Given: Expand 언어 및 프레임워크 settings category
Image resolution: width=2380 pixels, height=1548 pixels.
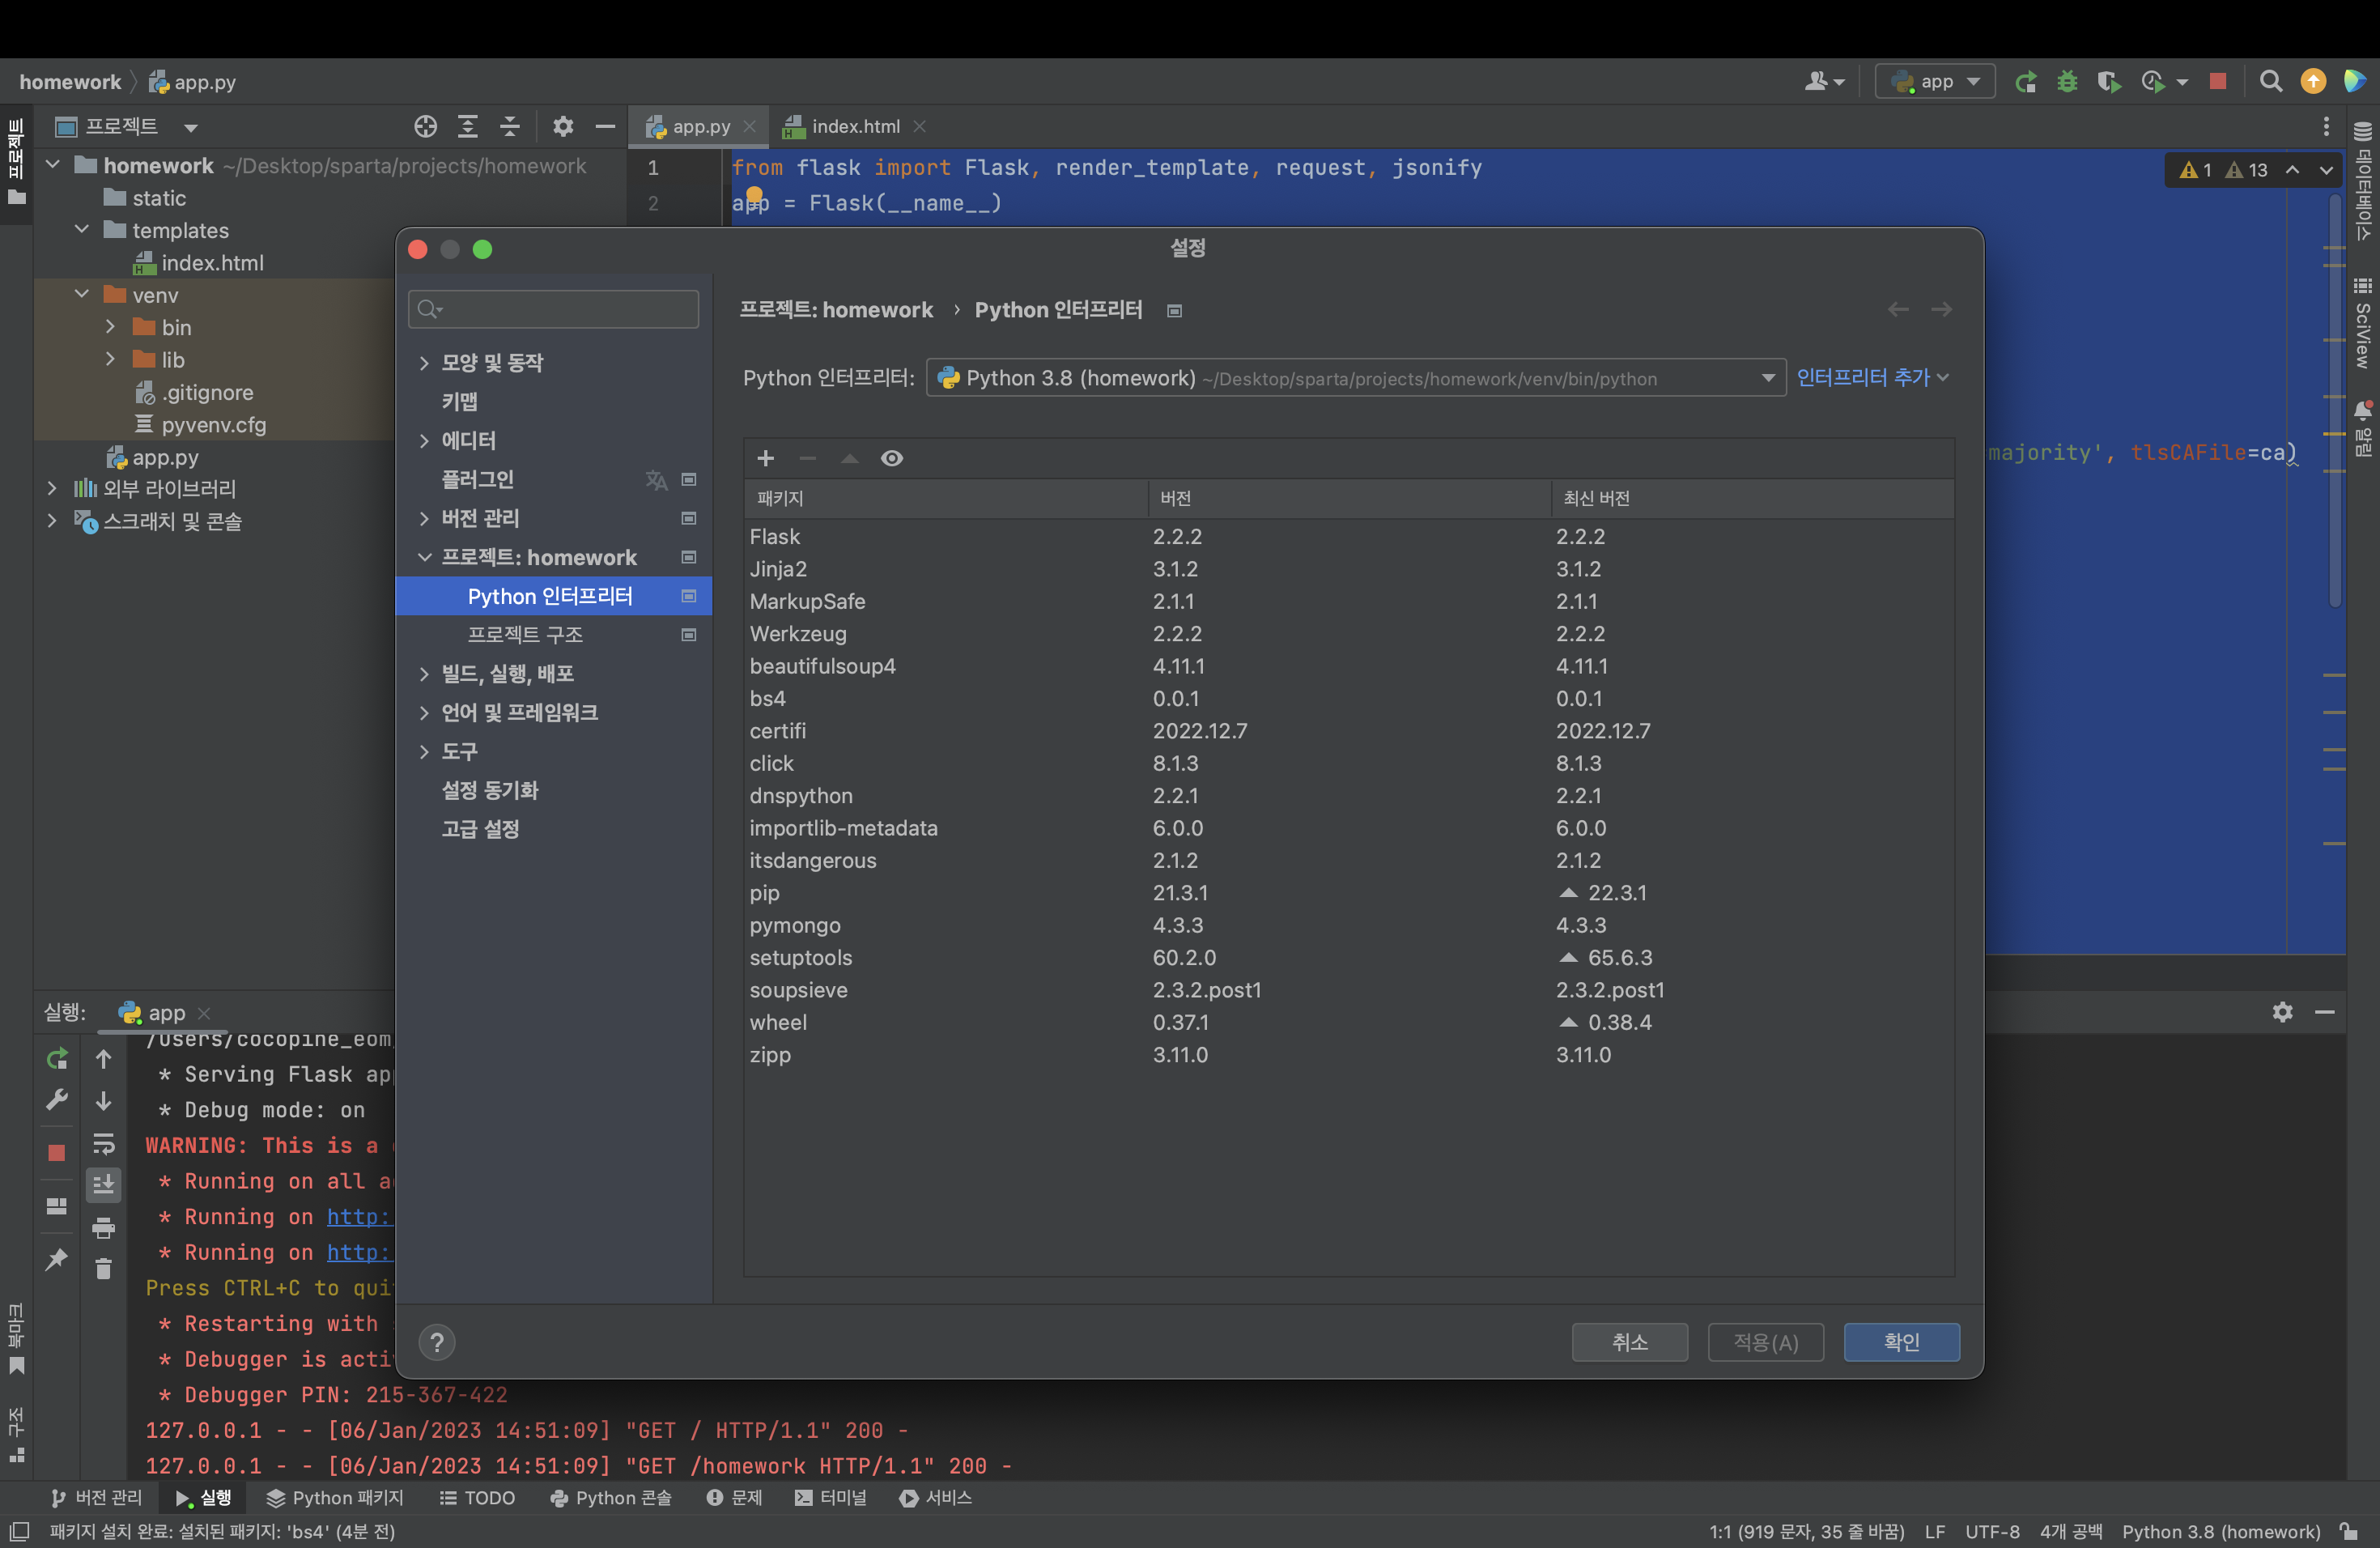Looking at the screenshot, I should coord(424,713).
